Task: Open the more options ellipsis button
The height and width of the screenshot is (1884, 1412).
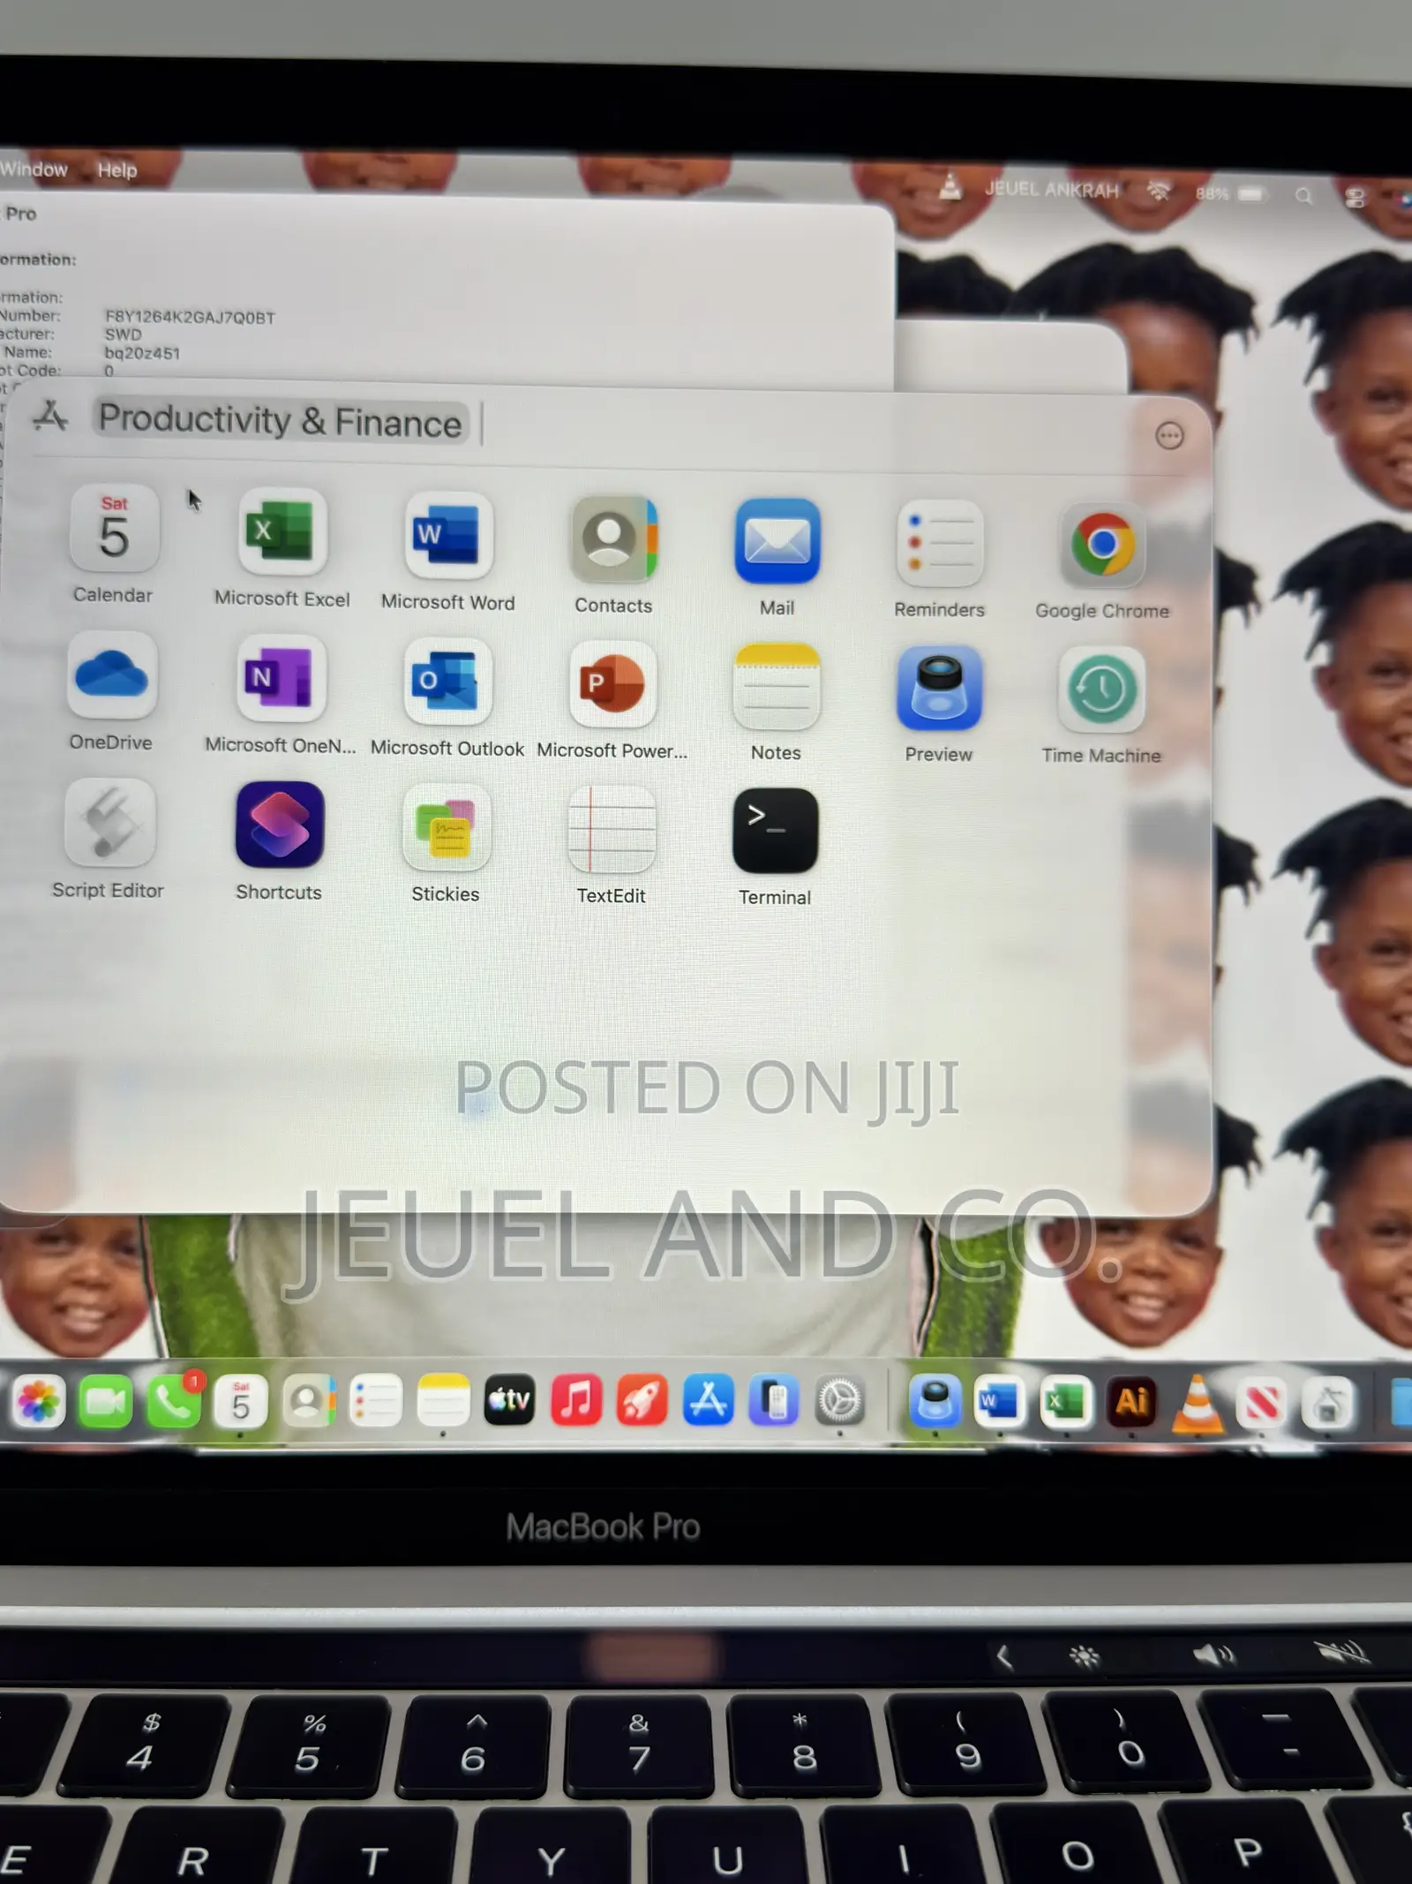Action: point(1169,435)
